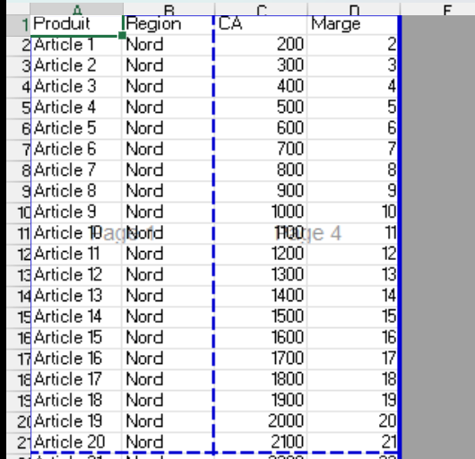The height and width of the screenshot is (459, 475).
Task: Click cell containing Article 15
Action: 76,338
